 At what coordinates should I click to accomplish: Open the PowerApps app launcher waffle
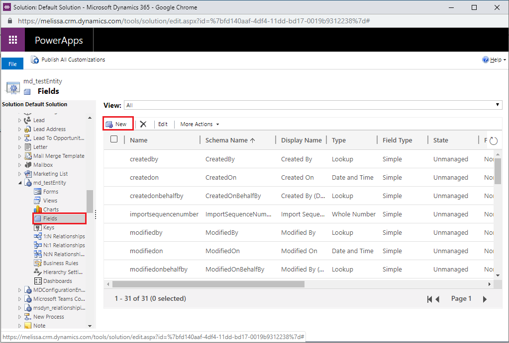[12, 40]
